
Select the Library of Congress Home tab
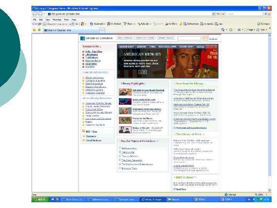72,30
